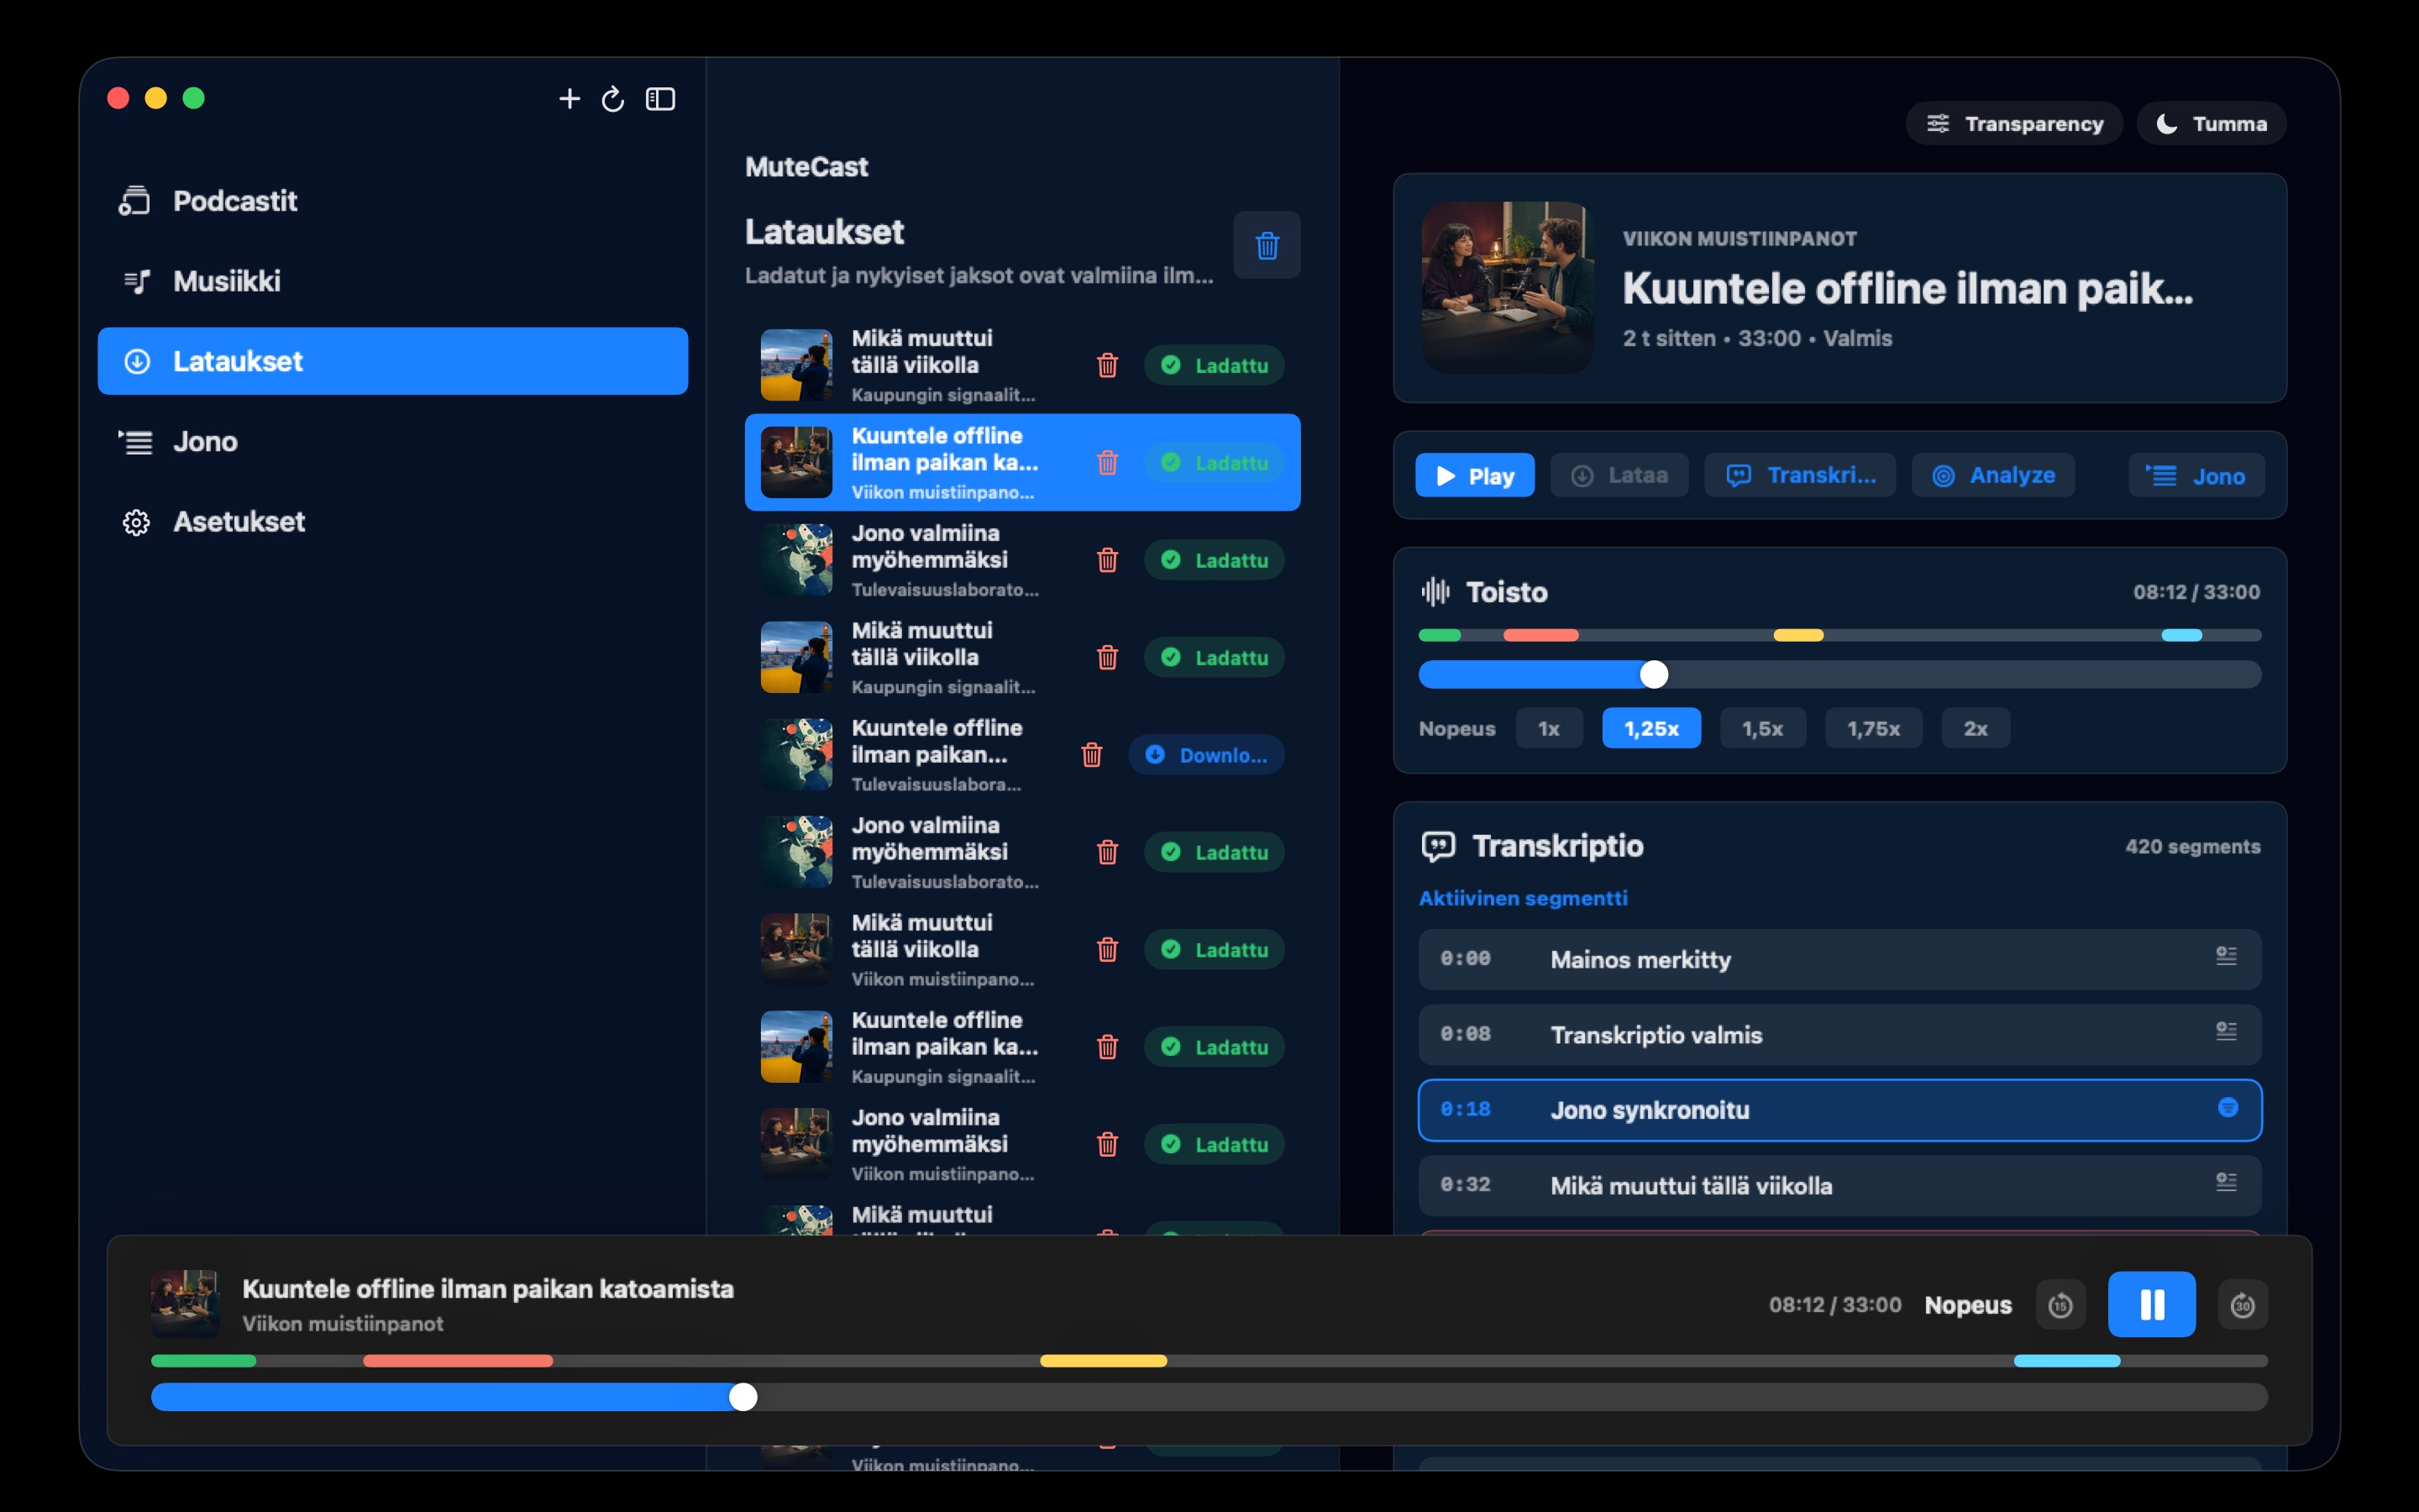Click the Toisto playback progress slider
The image size is (2419, 1512).
pyautogui.click(x=1839, y=674)
